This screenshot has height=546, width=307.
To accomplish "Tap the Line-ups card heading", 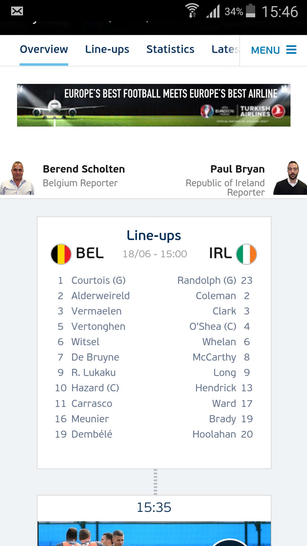I will [154, 235].
